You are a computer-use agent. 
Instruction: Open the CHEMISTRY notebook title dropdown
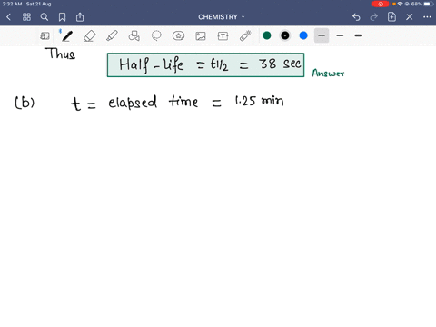click(x=222, y=17)
